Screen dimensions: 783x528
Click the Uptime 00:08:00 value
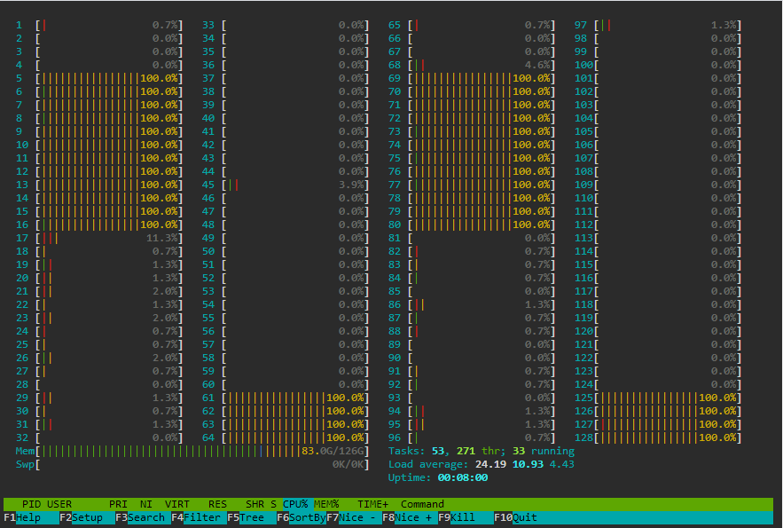(x=463, y=478)
